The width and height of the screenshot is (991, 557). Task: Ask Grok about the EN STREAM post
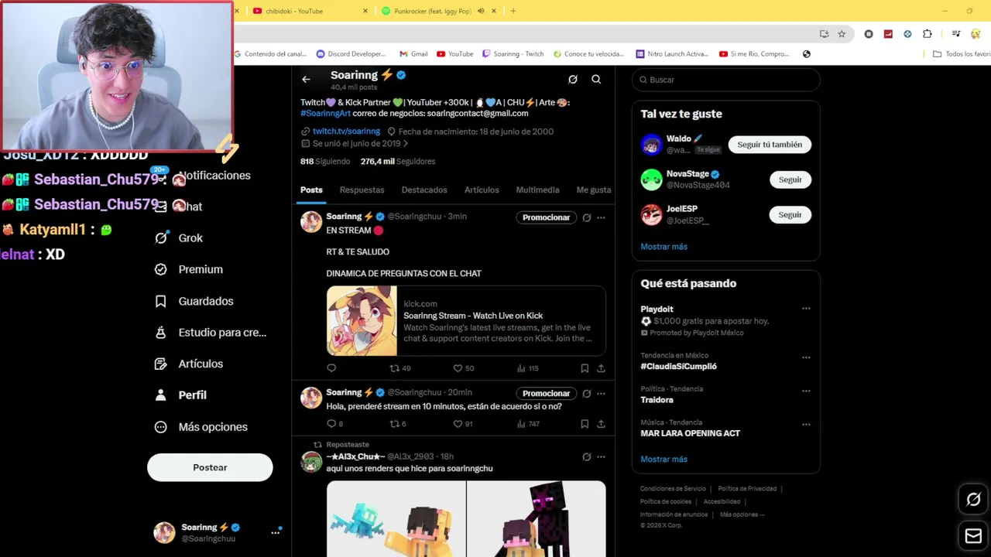coord(586,217)
